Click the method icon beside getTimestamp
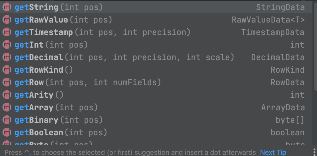The width and height of the screenshot is (317, 156). (7, 33)
